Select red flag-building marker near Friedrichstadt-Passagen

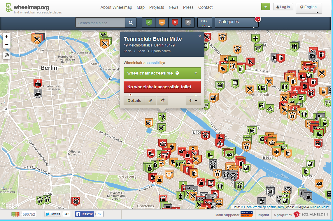38,83
